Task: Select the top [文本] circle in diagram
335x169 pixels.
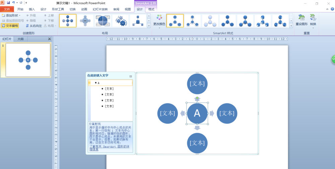Action: [197, 84]
